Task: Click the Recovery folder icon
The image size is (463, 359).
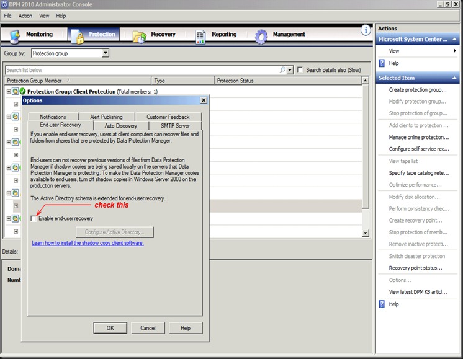Action: click(x=140, y=37)
